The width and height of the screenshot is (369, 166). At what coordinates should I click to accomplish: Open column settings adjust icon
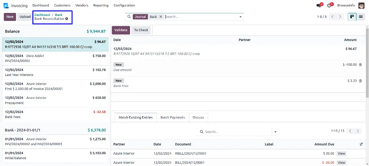pyautogui.click(x=361, y=144)
